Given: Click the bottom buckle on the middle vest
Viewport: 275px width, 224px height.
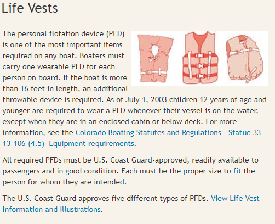Looking at the screenshot, I should [x=200, y=76].
